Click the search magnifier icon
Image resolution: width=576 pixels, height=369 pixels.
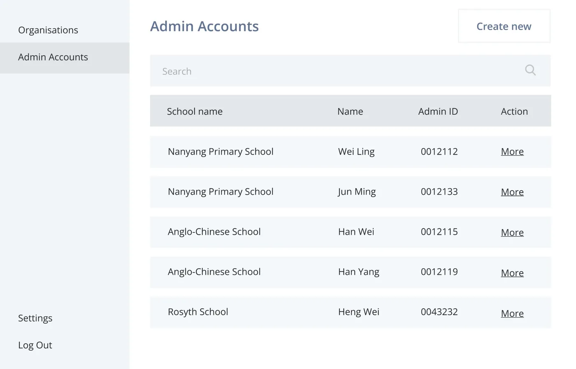point(530,70)
